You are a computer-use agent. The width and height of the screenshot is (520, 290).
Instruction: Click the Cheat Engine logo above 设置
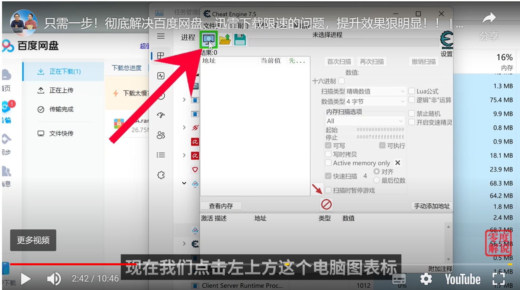point(446,40)
